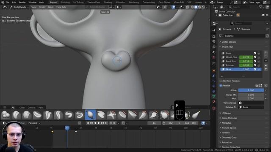Viewport: 271px width, 152px height.
Task: Clear shape keys with X button
Action: [x=266, y=85]
